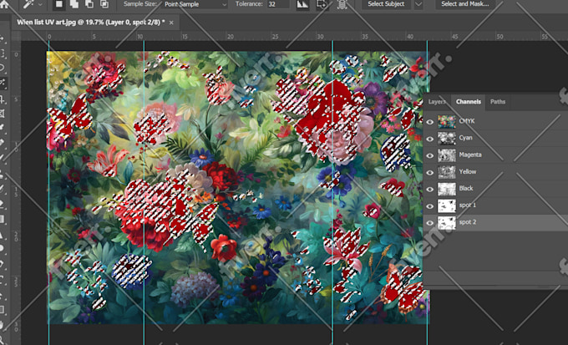Click the Tolerance value field
Image resolution: width=568 pixels, height=345 pixels.
(x=280, y=4)
